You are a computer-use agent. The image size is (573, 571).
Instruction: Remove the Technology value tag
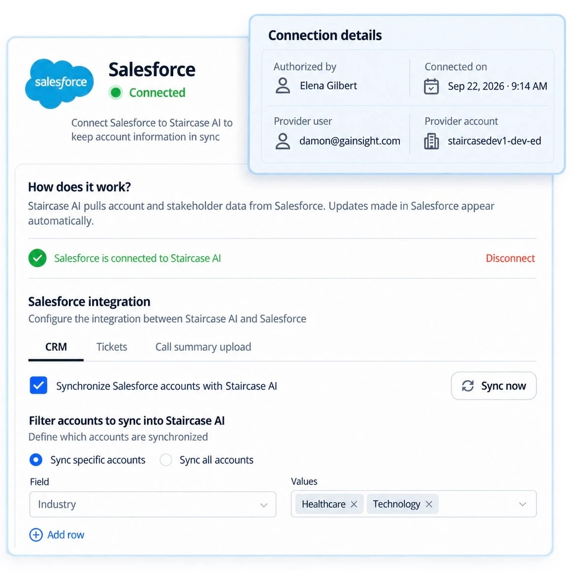pos(429,504)
